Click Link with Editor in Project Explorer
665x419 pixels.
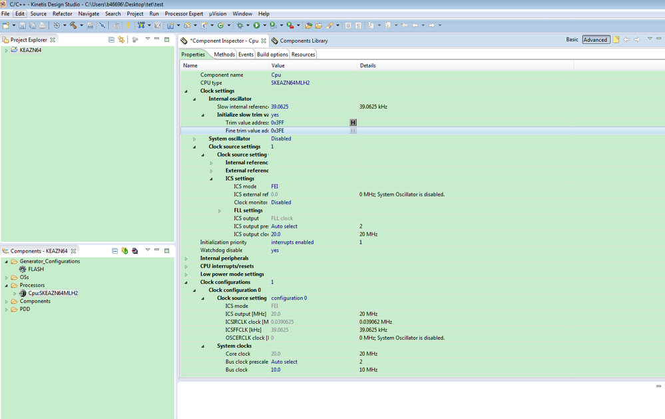pos(121,39)
